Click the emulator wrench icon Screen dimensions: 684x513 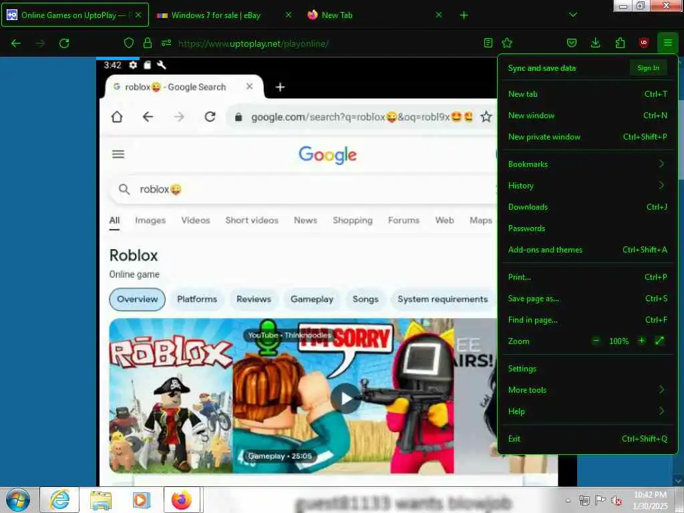click(x=161, y=65)
